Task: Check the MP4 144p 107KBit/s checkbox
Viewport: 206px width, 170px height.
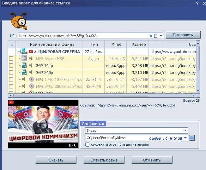Action: tap(11, 79)
